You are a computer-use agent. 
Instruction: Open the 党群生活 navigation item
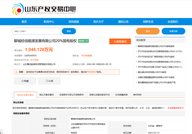(148, 22)
